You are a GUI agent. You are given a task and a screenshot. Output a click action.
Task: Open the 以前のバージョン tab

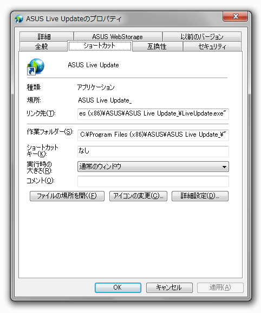coord(202,36)
